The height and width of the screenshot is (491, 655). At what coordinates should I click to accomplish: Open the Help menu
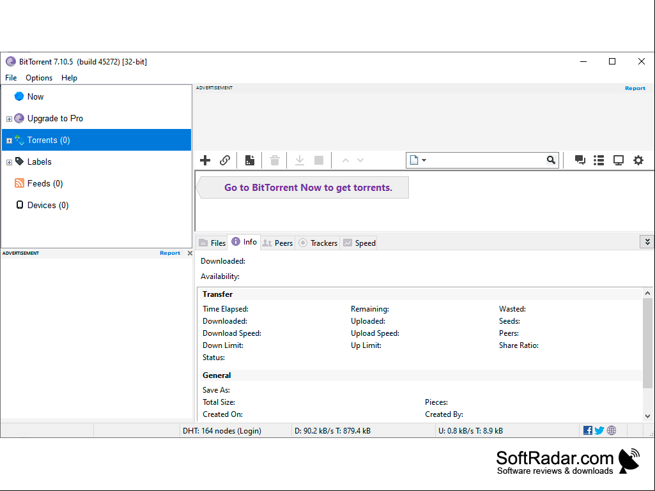(x=69, y=78)
